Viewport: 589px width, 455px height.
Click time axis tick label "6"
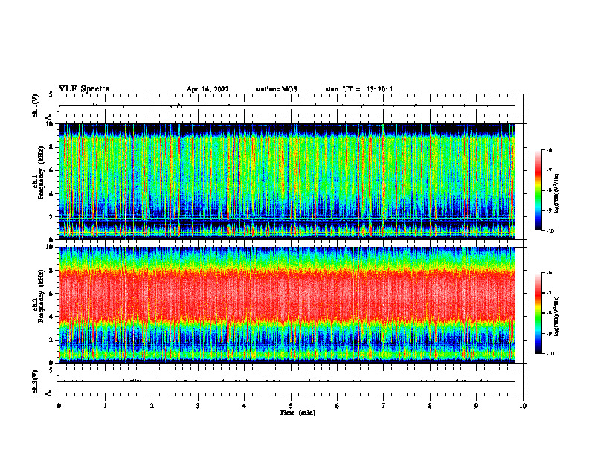[338, 406]
